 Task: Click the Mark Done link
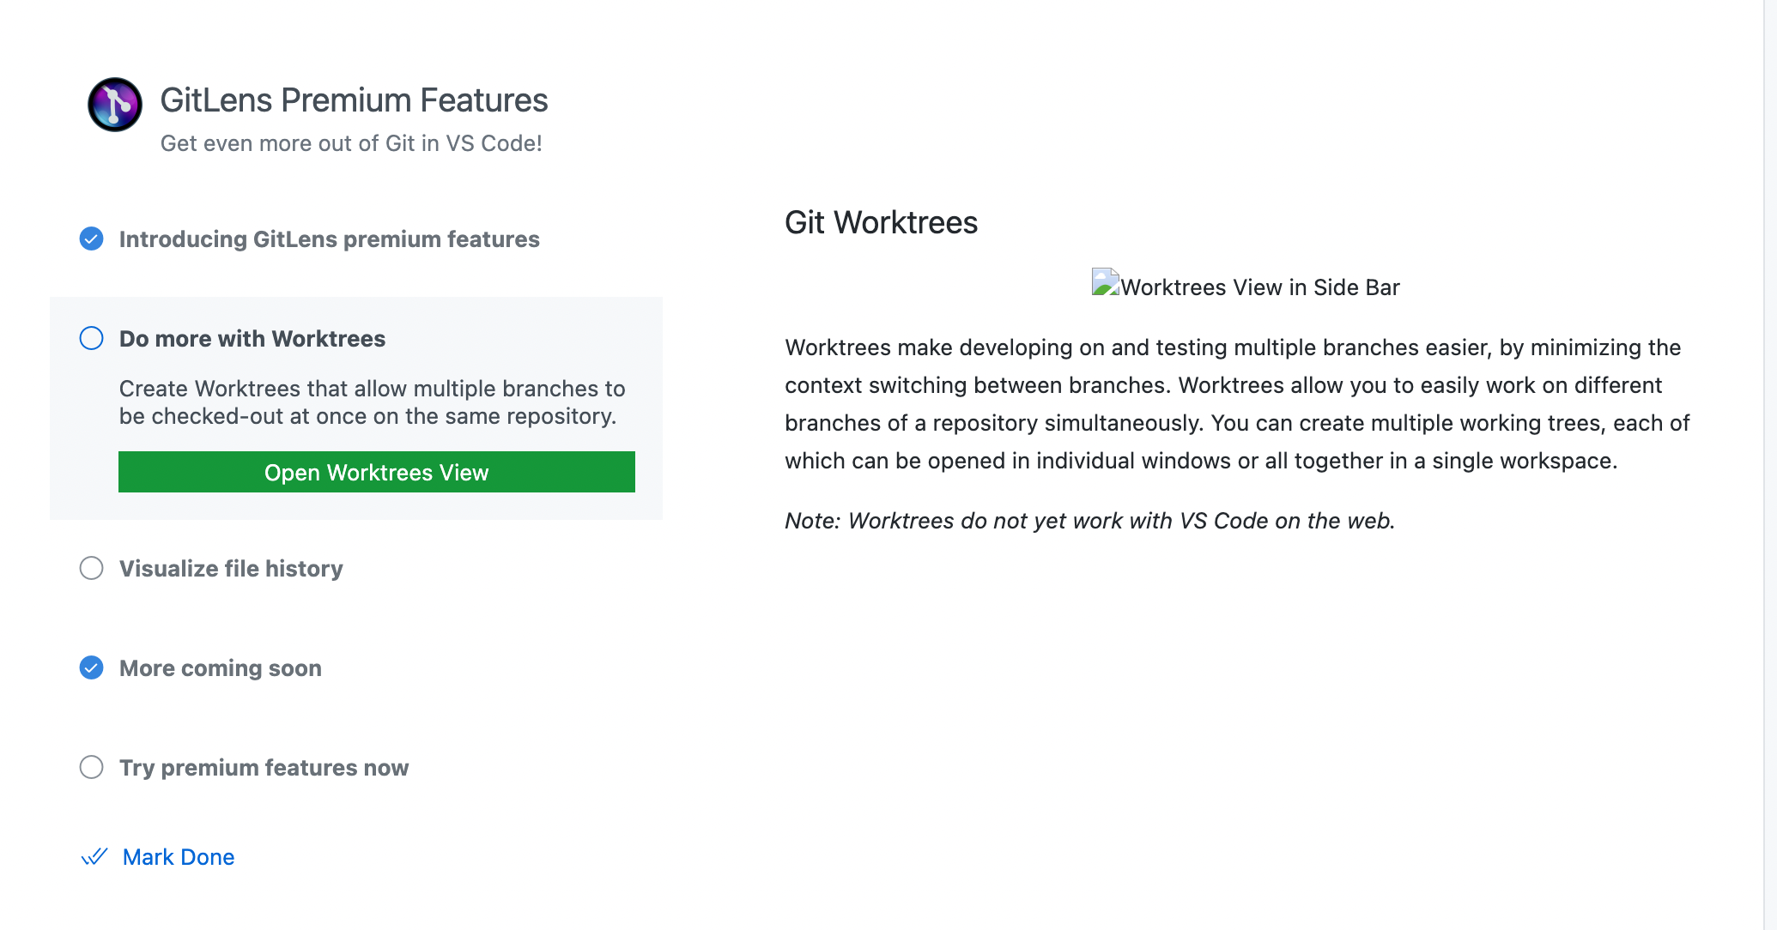(x=179, y=856)
